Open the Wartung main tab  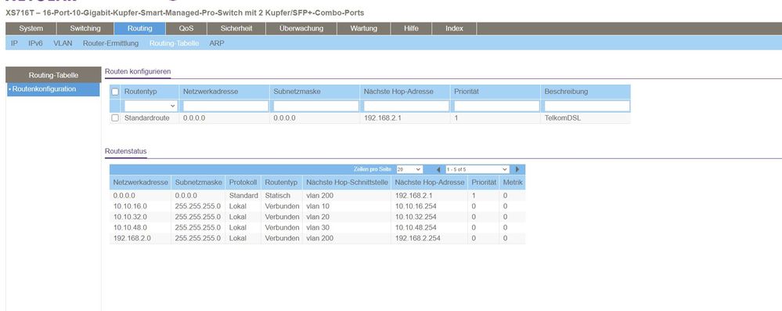coord(363,28)
